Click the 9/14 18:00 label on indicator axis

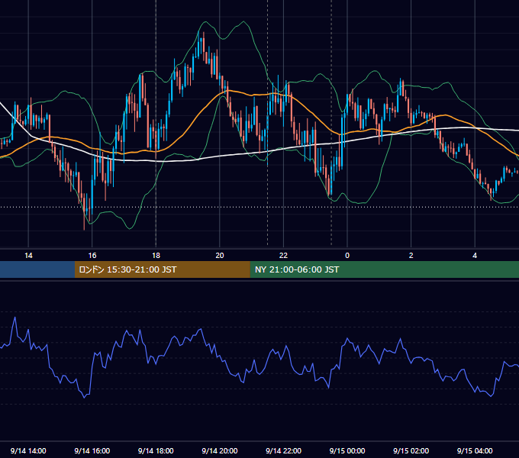tap(156, 450)
